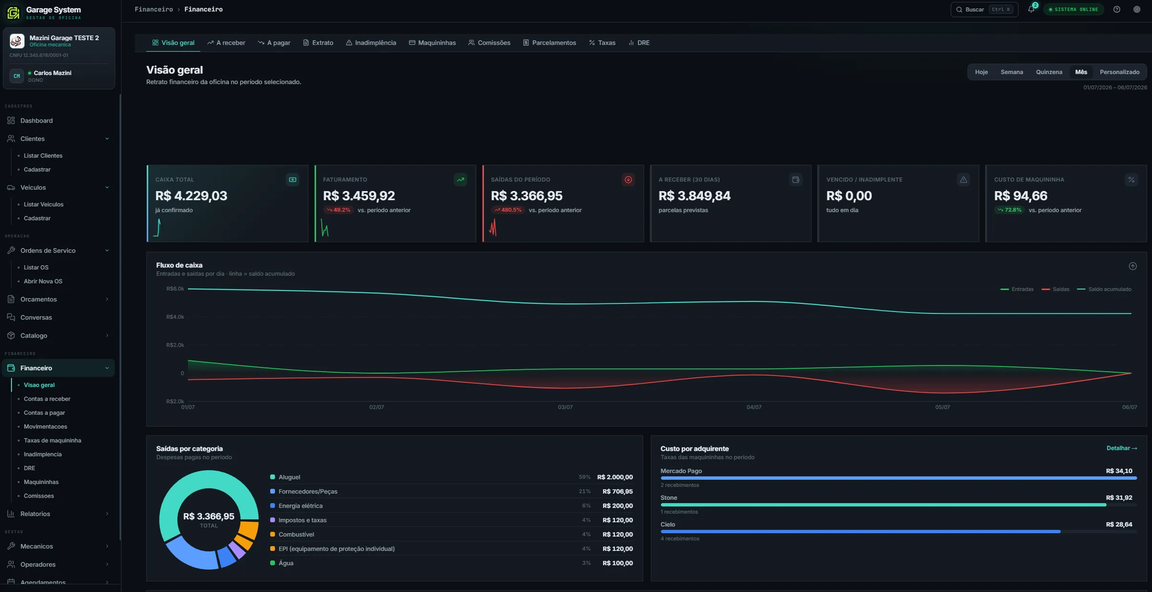This screenshot has width=1152, height=592.
Task: Switch to the Maquininhas tab
Action: (432, 43)
